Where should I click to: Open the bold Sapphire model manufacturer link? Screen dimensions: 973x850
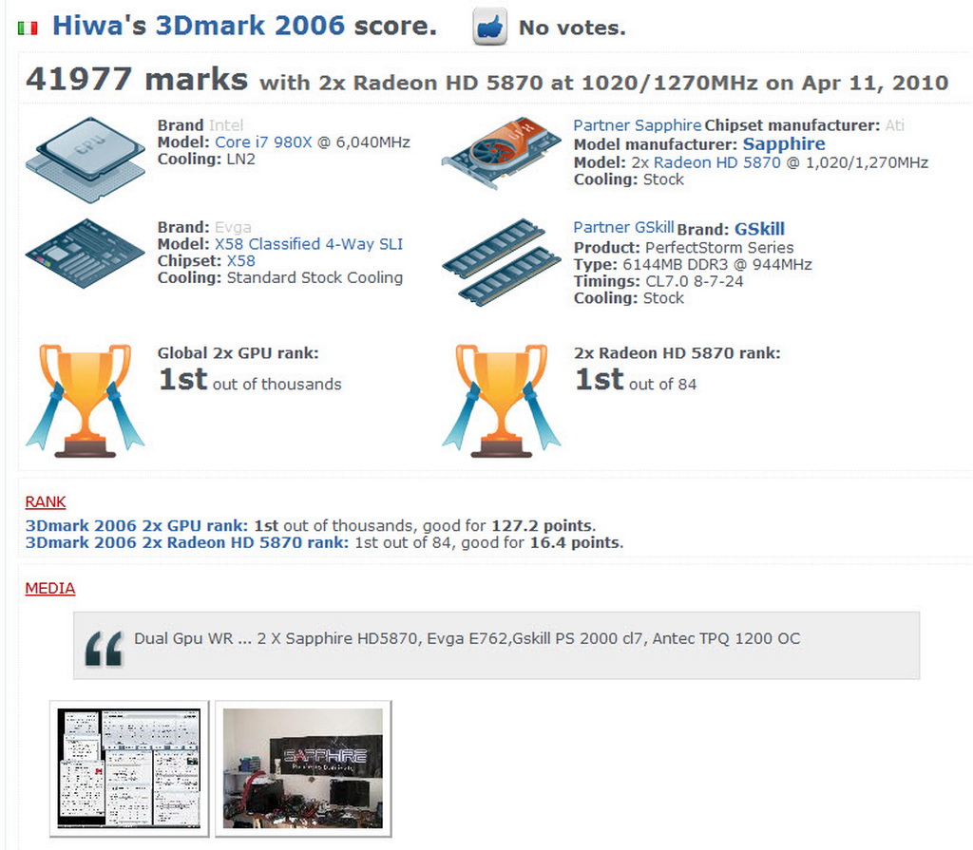(x=784, y=144)
